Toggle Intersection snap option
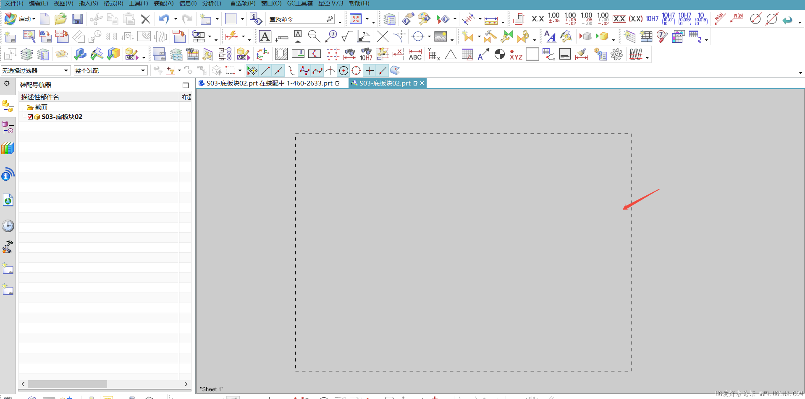Image resolution: width=805 pixels, height=399 pixels. 330,70
